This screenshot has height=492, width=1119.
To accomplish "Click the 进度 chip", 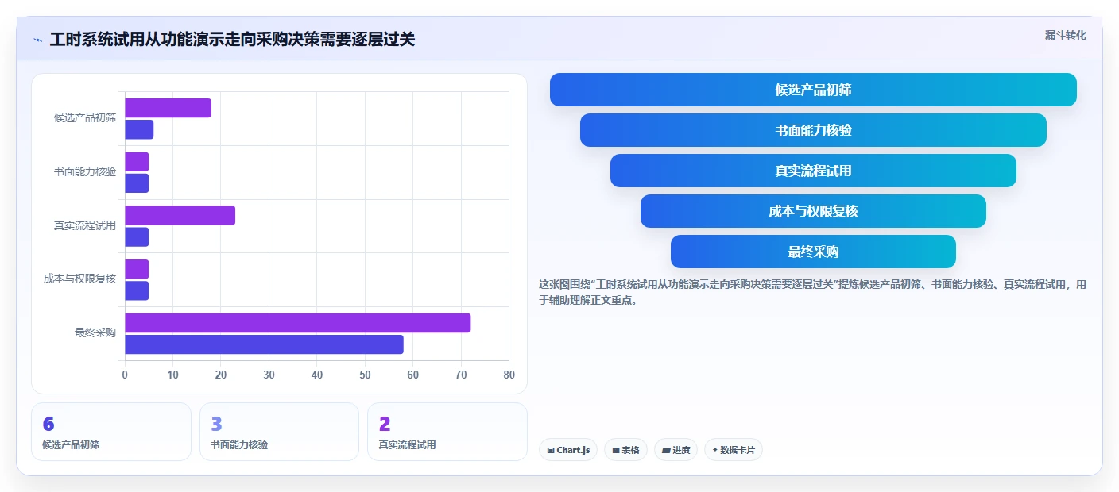I will [x=676, y=450].
